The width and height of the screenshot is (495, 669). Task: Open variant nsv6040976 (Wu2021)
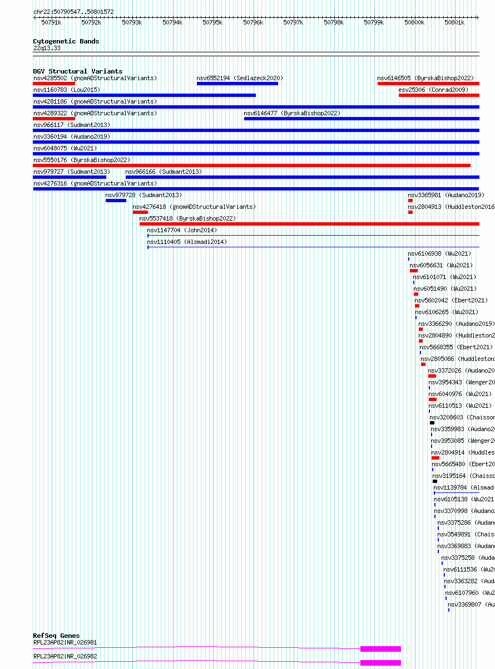coord(461,394)
